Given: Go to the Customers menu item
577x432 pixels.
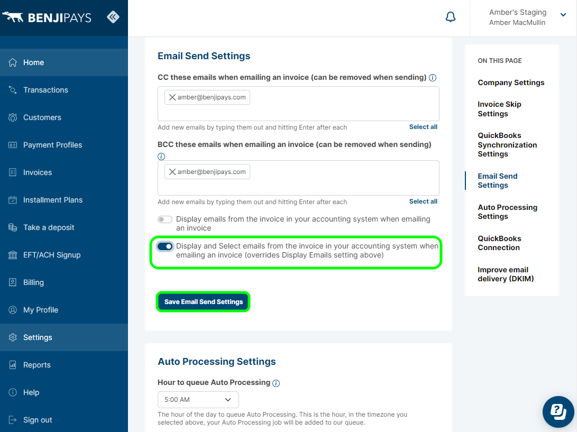Looking at the screenshot, I should pyautogui.click(x=64, y=117).
